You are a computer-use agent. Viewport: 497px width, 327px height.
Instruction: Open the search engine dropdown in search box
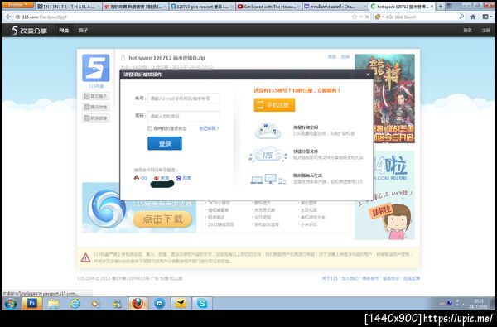point(379,17)
